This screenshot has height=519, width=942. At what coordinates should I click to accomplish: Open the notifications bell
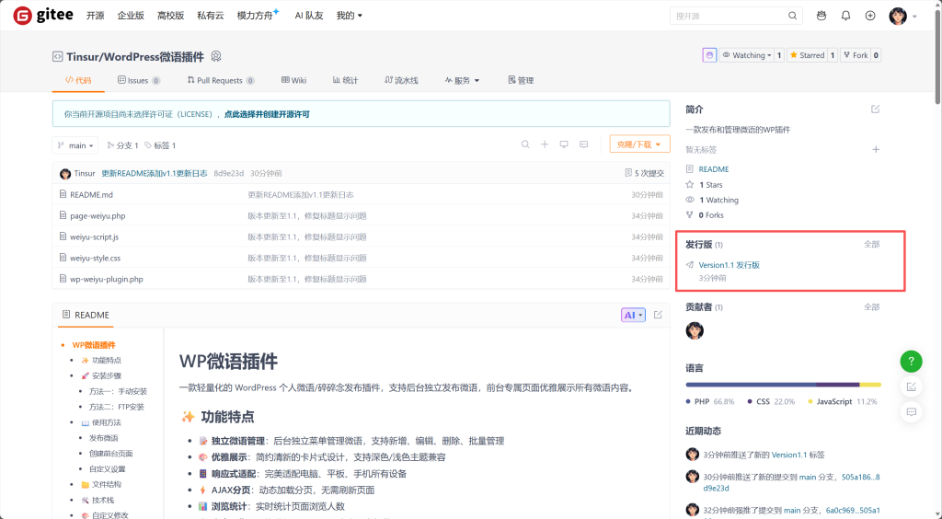pos(845,16)
